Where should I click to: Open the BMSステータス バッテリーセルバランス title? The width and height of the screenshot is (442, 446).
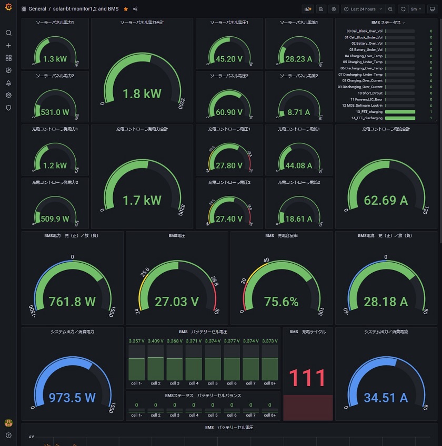click(203, 396)
